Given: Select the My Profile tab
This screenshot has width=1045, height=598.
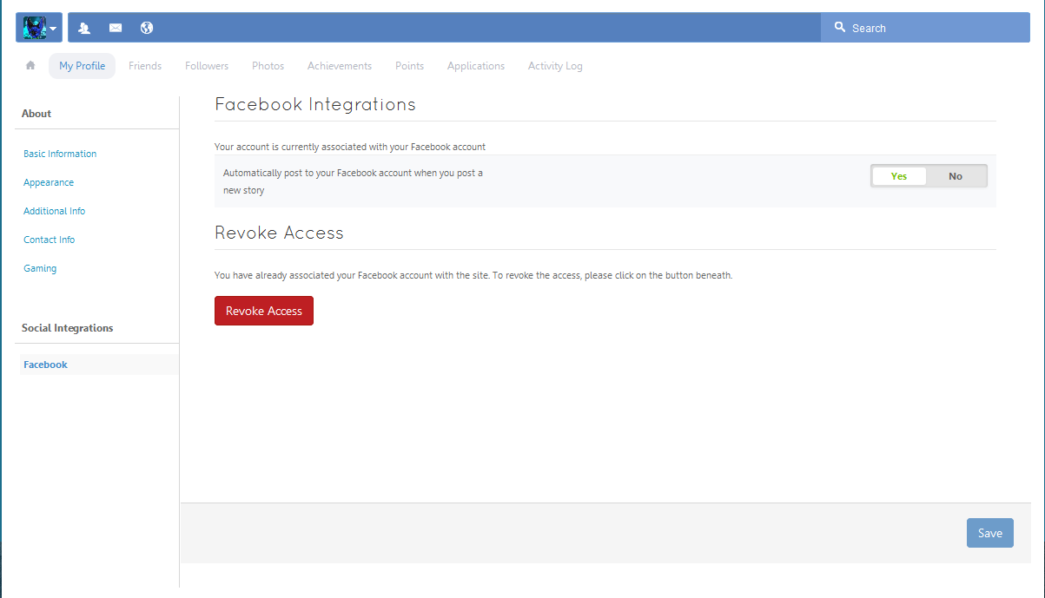Looking at the screenshot, I should tap(83, 66).
